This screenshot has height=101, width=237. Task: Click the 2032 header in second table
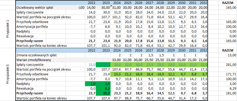(x=203, y=50)
